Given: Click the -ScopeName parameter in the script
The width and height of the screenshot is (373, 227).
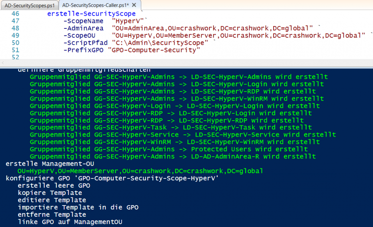Looking at the screenshot, I should click(83, 21).
